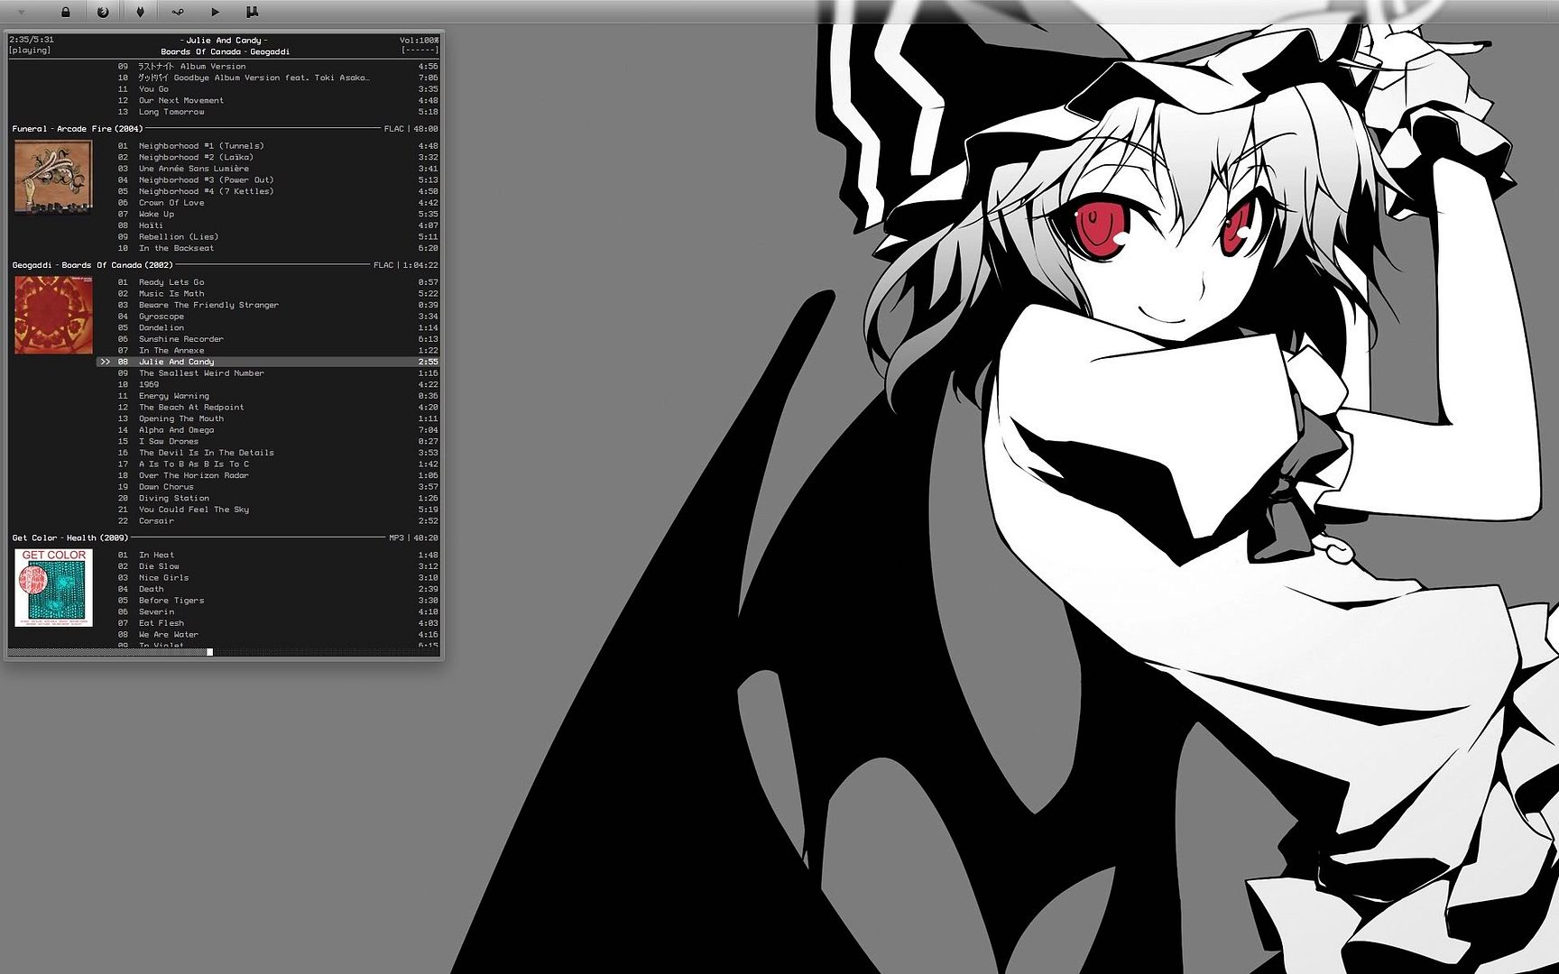Click the play triangle icon in top bar
Image resolution: width=1559 pixels, height=974 pixels.
(x=215, y=12)
